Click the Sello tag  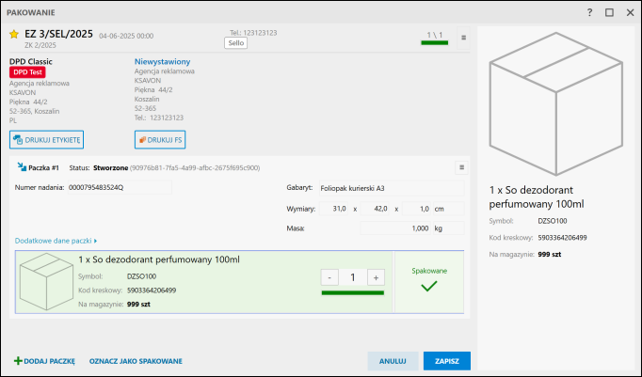(236, 43)
